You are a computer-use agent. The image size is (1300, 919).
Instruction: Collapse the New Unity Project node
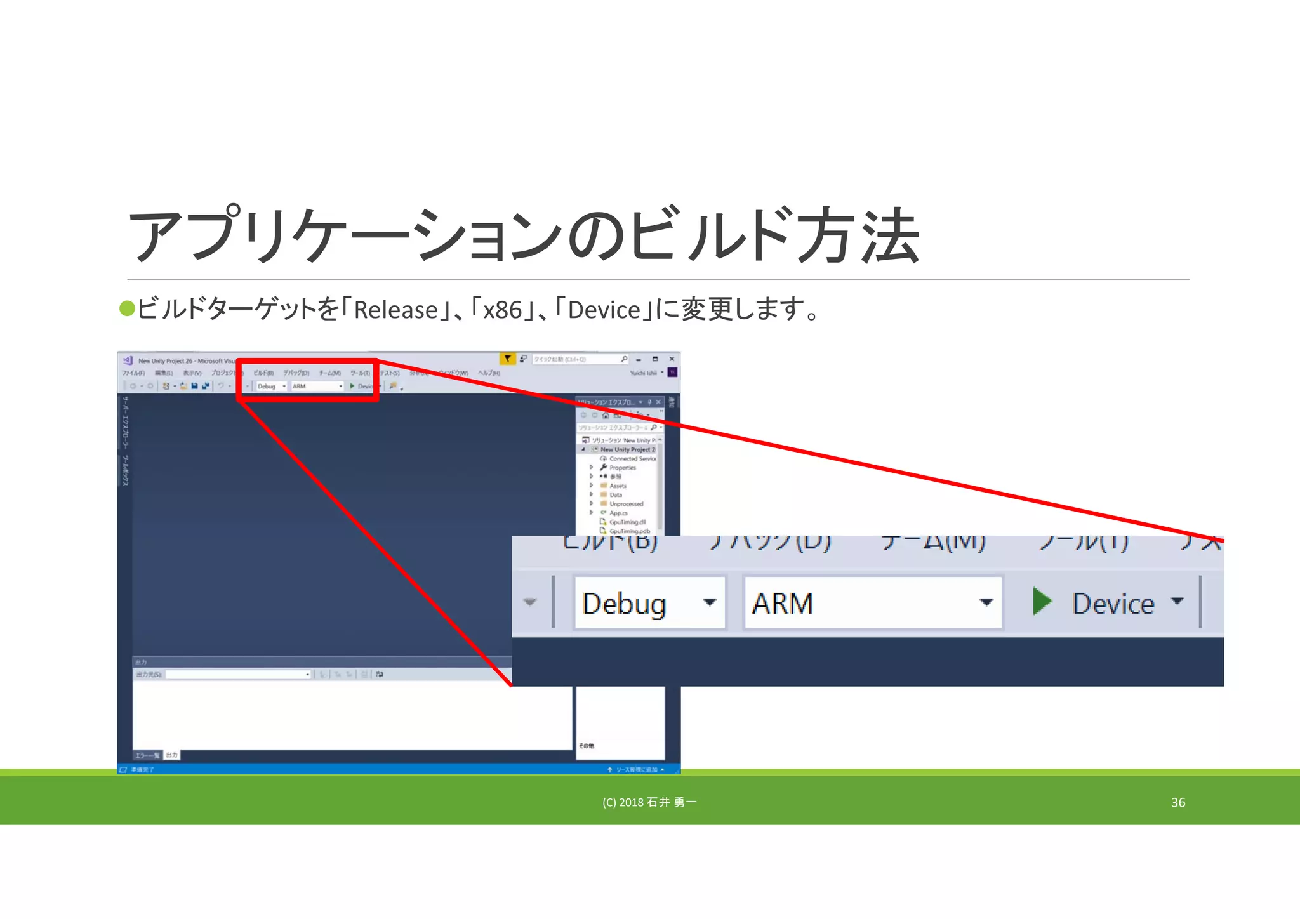[x=583, y=449]
